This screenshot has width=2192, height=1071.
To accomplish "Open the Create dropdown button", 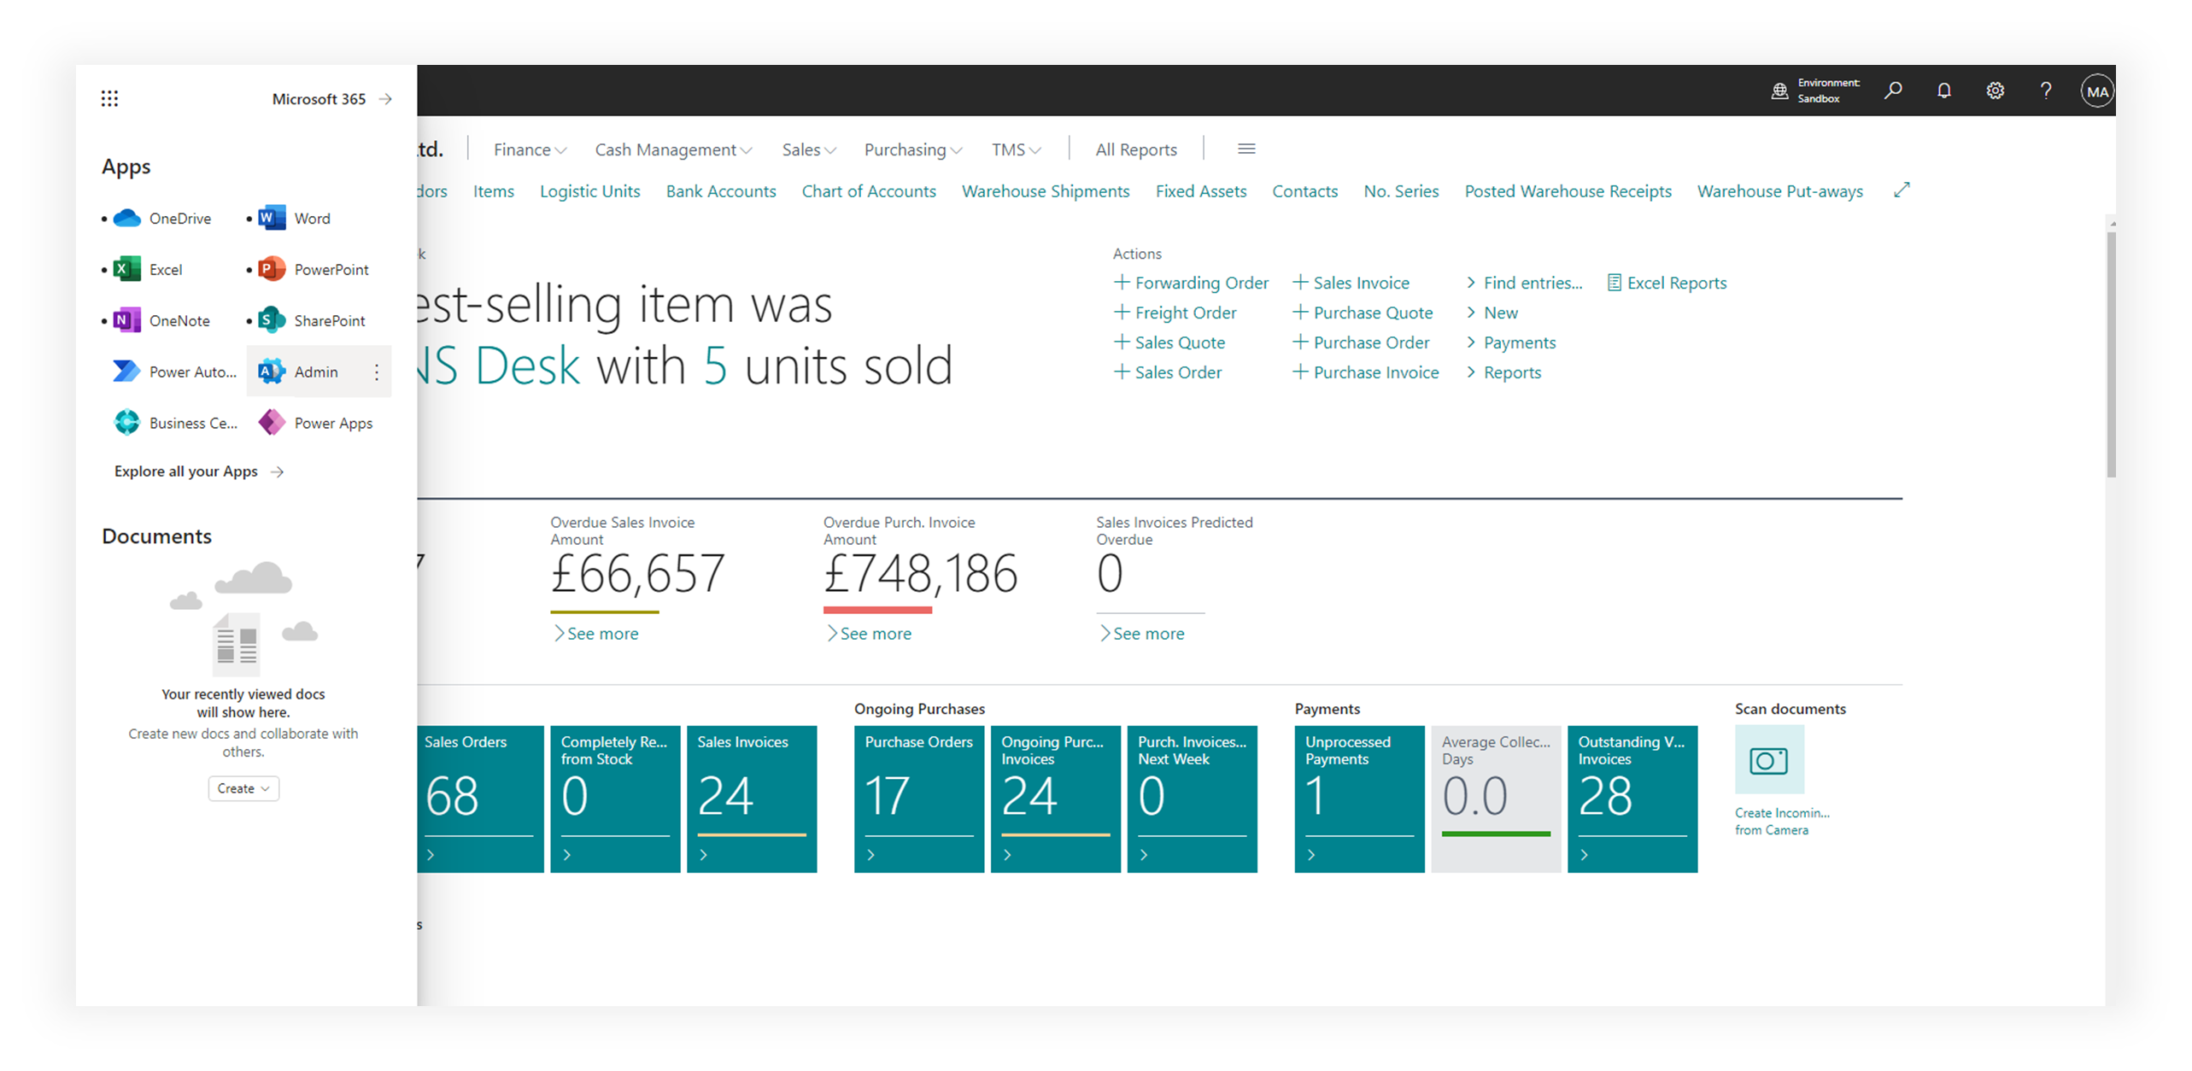I will pyautogui.click(x=243, y=788).
